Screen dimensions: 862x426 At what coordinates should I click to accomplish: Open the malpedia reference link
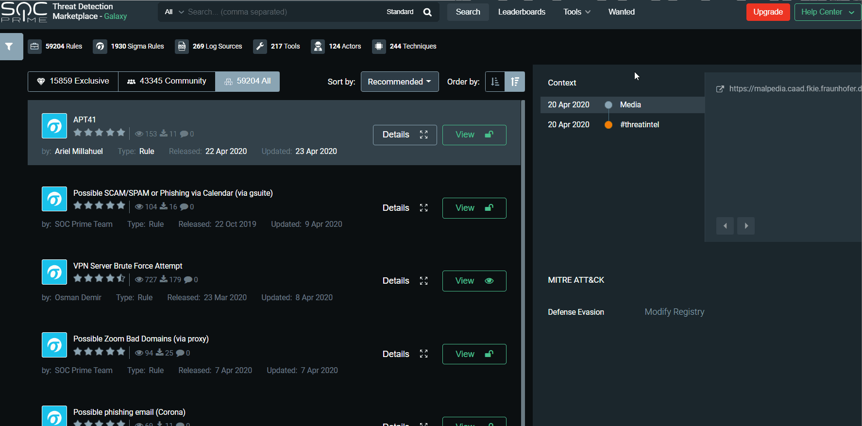coord(795,89)
